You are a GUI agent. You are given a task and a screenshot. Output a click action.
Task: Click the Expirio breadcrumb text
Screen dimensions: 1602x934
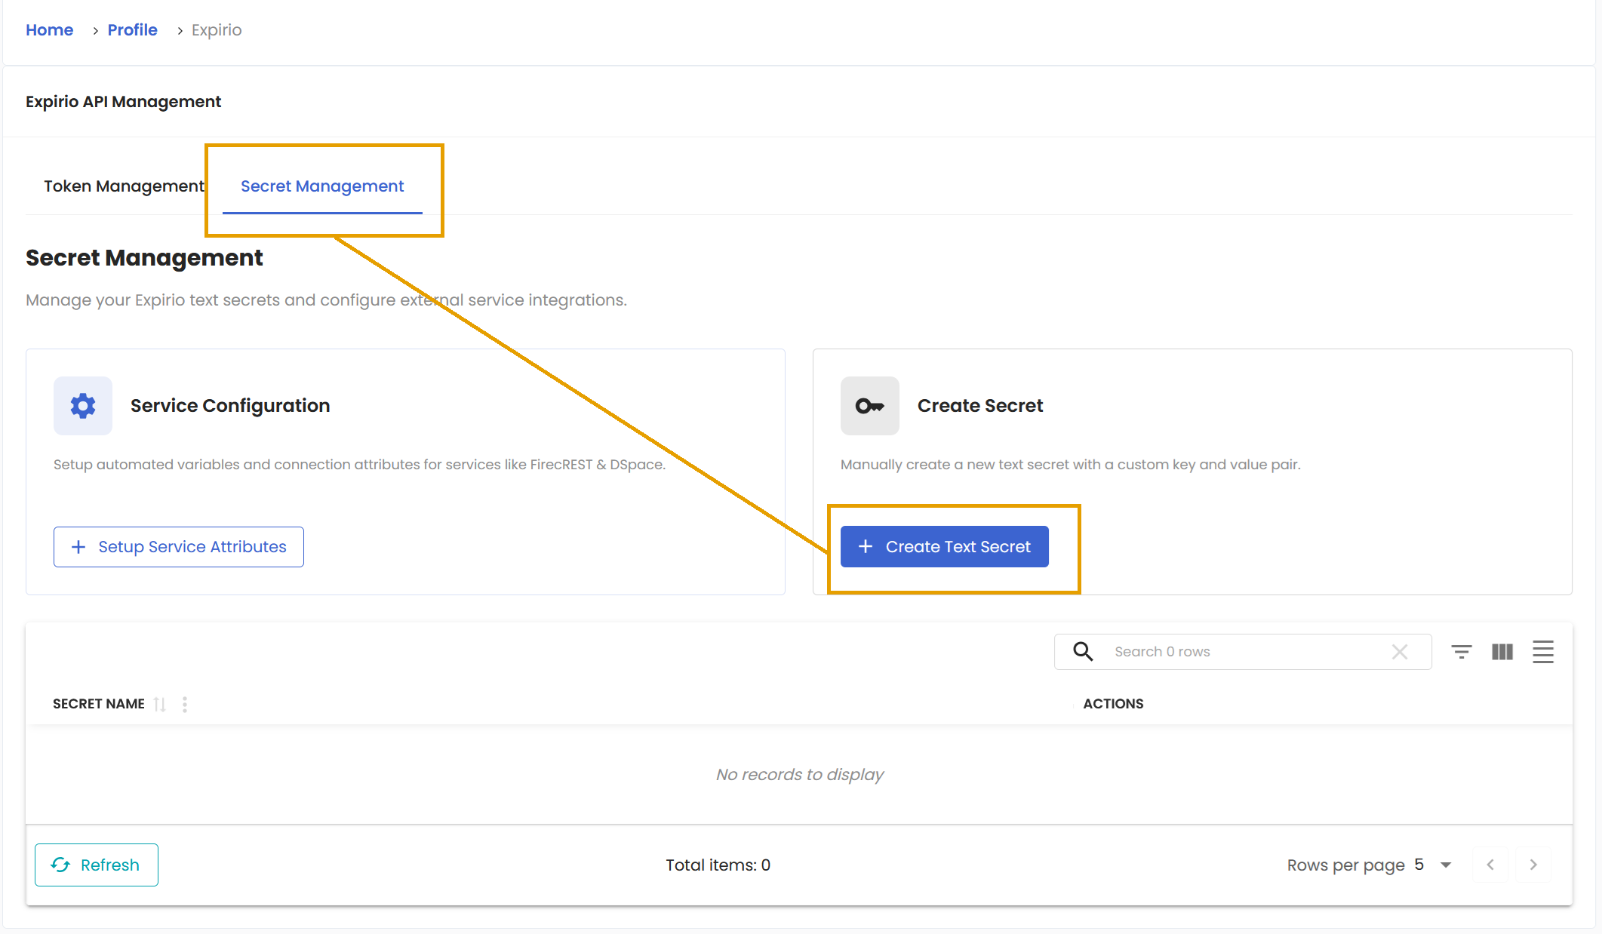[217, 30]
